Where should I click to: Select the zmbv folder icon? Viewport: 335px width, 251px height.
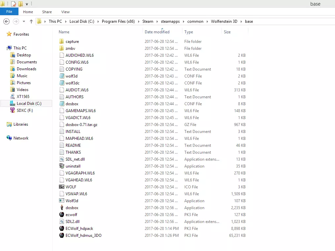click(62, 48)
